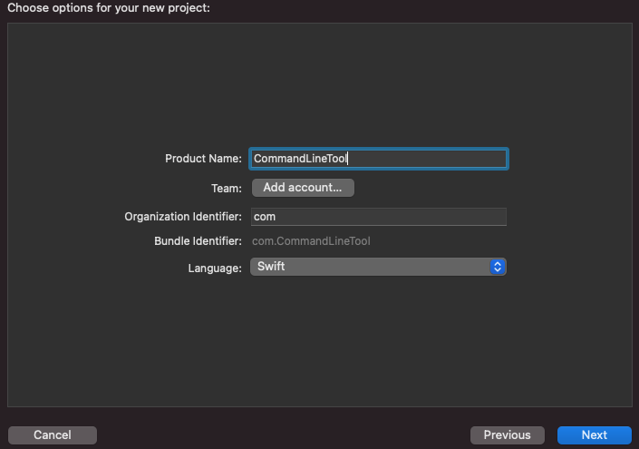Image resolution: width=639 pixels, height=449 pixels.
Task: Click the Language label
Action: tap(215, 268)
